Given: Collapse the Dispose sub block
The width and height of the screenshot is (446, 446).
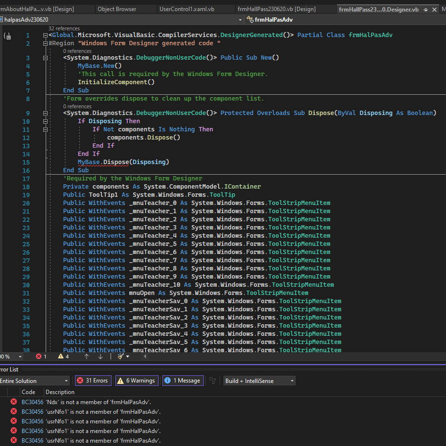Looking at the screenshot, I should [45, 113].
